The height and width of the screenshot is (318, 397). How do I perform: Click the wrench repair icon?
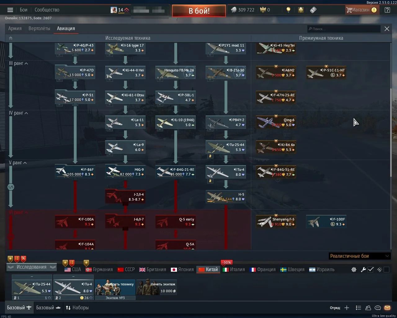363,270
